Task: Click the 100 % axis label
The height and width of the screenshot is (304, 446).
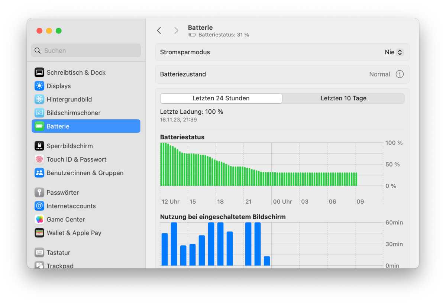Action: click(394, 143)
